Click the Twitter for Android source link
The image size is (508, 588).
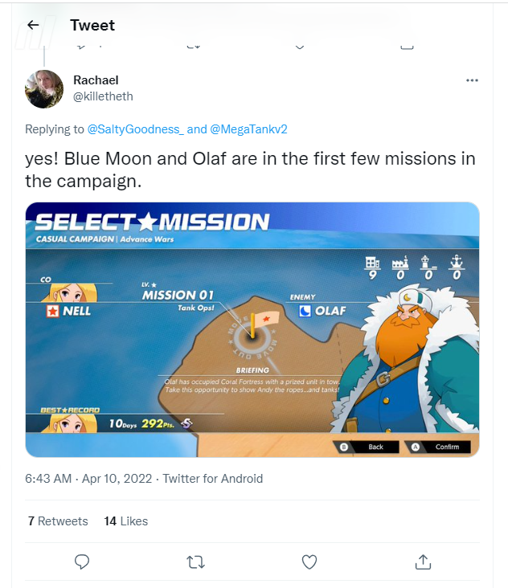(212, 479)
